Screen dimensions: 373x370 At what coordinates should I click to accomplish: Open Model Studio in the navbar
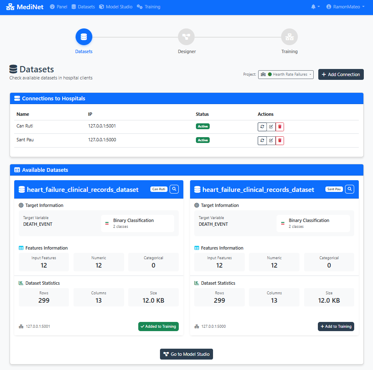(x=116, y=7)
